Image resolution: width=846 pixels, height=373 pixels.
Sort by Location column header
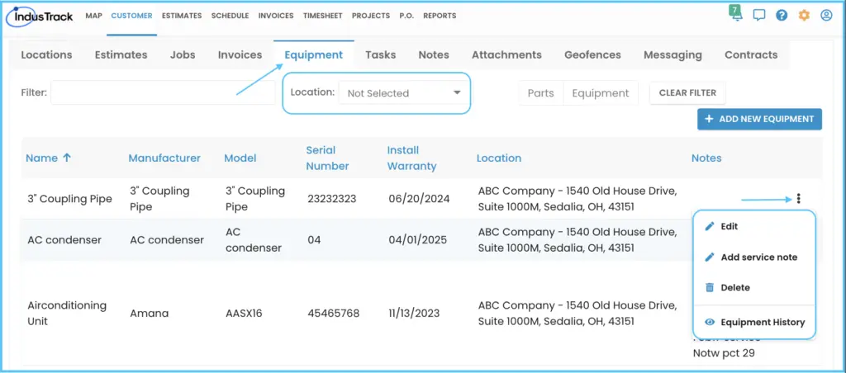point(499,158)
